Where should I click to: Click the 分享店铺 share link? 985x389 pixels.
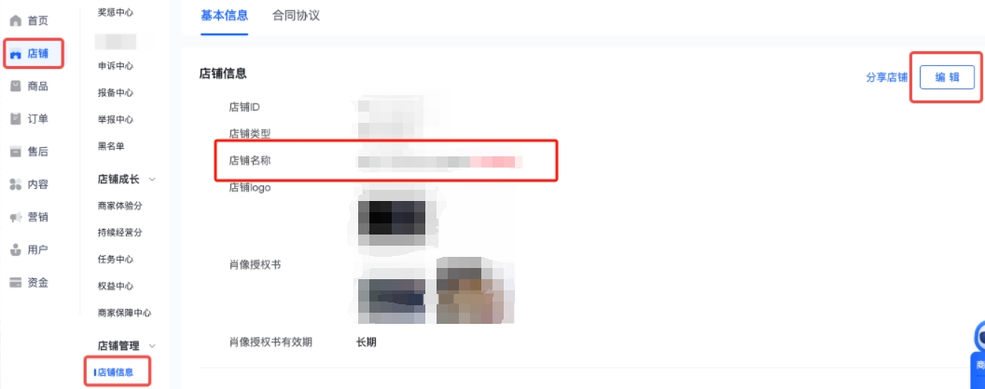point(886,77)
